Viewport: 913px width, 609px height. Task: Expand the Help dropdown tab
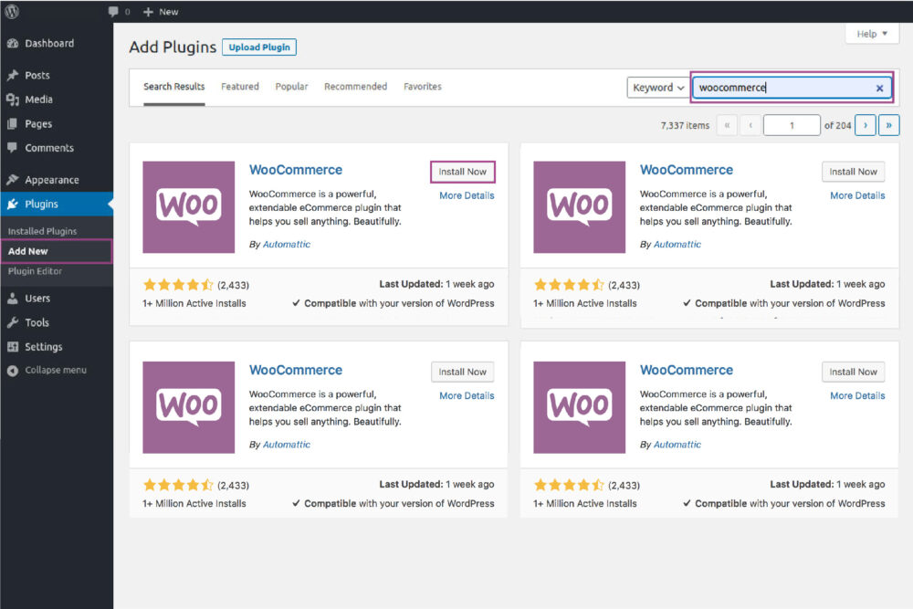click(872, 34)
